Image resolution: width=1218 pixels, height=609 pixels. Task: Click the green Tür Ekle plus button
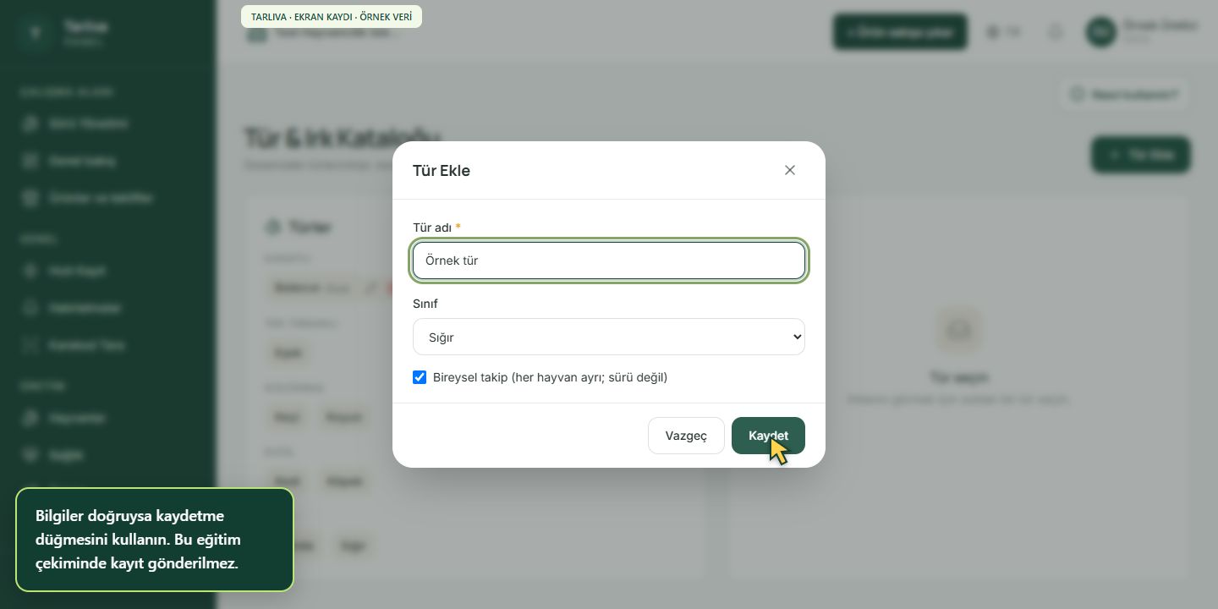tap(1141, 155)
